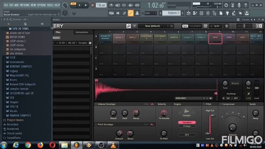
Task: Click the plugin picker plug icon
Action: (x=227, y=13)
